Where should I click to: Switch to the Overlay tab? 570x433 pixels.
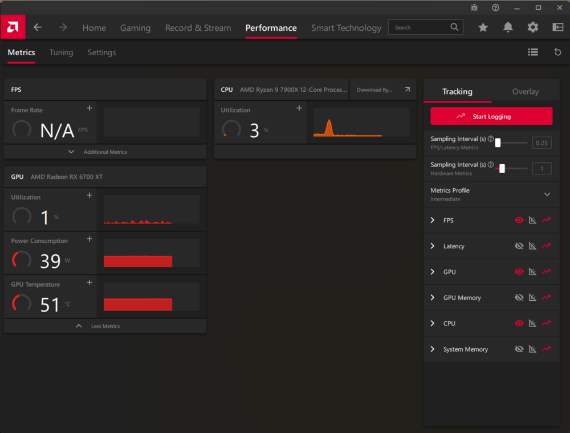pos(526,92)
